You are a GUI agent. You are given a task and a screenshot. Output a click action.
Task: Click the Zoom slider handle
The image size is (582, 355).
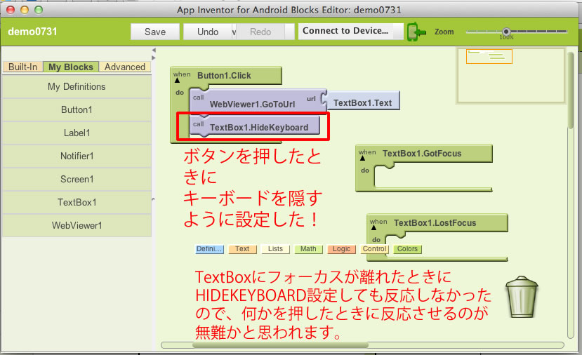click(506, 32)
